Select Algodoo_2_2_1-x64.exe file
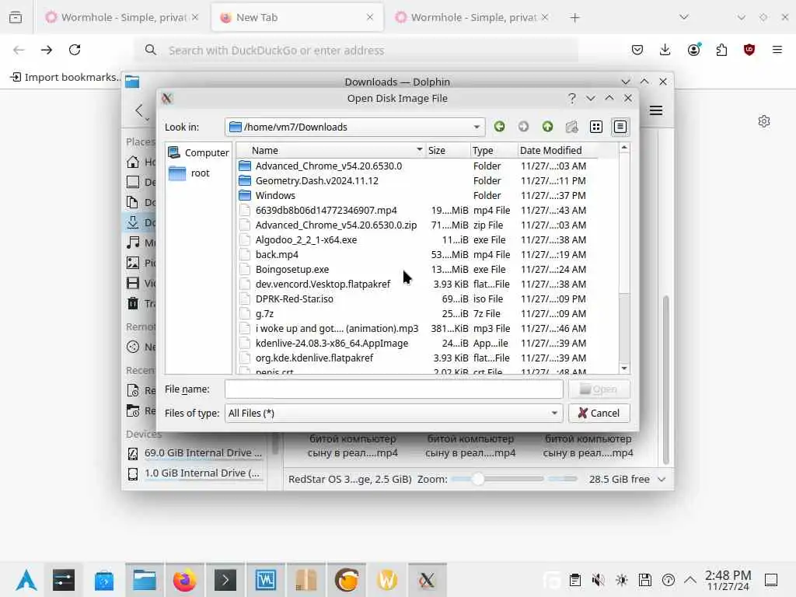796x597 pixels. point(305,239)
